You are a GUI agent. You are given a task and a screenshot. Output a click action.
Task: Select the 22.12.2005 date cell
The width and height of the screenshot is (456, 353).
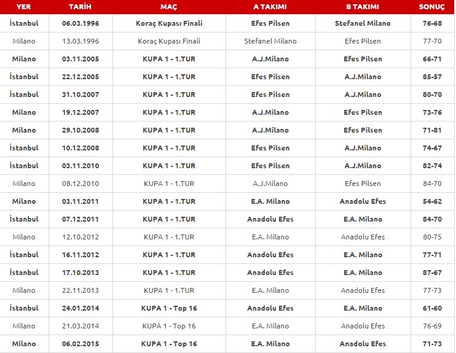(x=80, y=77)
